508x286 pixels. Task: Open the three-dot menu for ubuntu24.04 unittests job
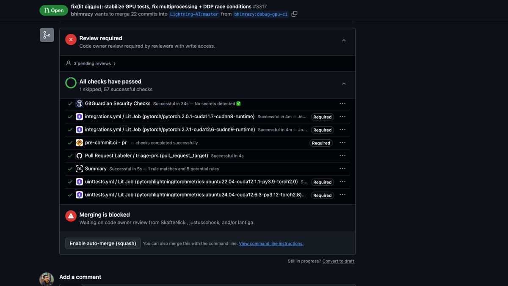coord(342,195)
